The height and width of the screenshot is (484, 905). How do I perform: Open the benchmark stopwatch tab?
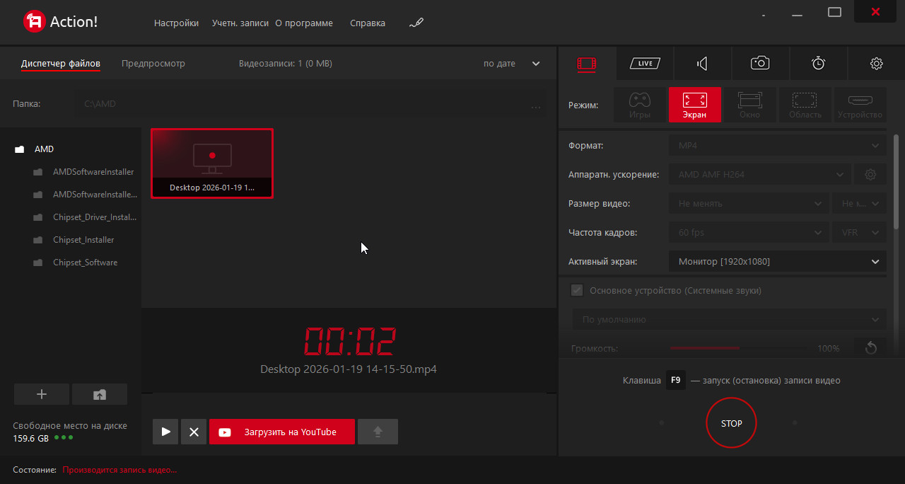point(818,64)
